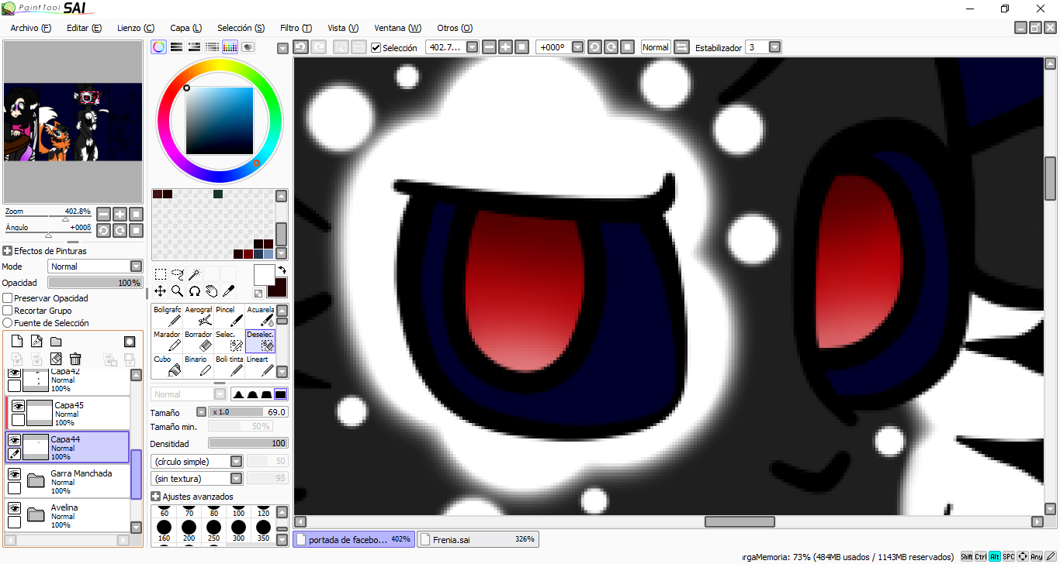Pick the white foreground color swatch
Screen dimensions: 1060x564
tap(264, 274)
